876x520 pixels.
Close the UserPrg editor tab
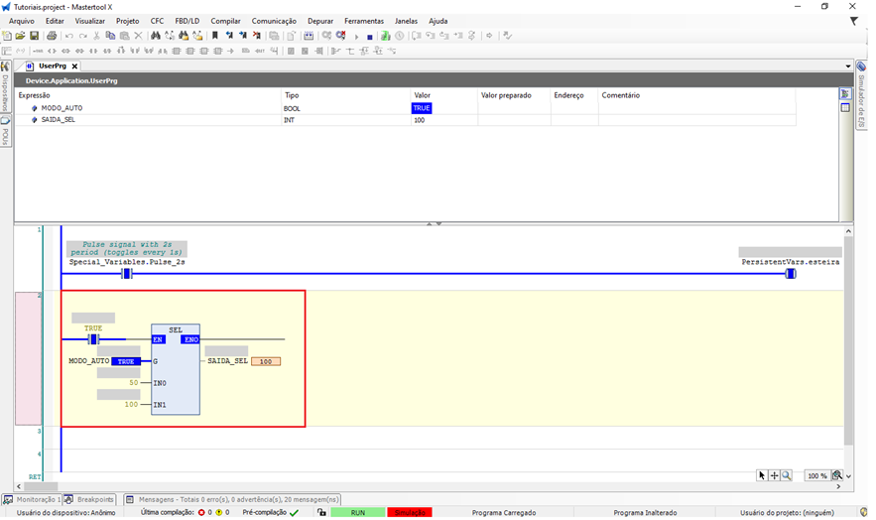74,66
